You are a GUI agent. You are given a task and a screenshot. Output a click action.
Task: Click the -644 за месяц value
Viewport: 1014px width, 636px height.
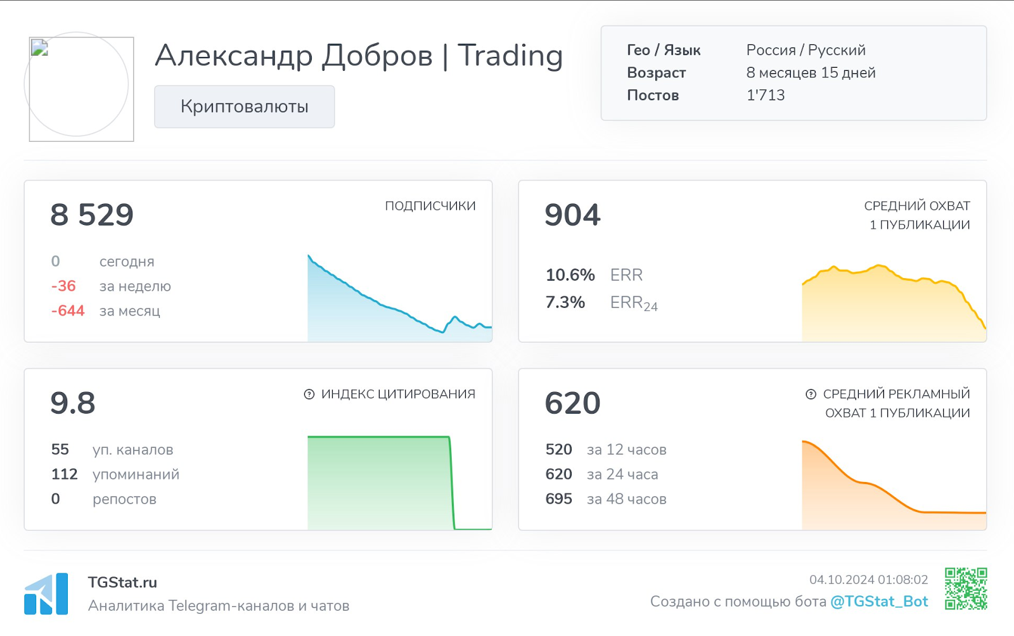pos(68,311)
